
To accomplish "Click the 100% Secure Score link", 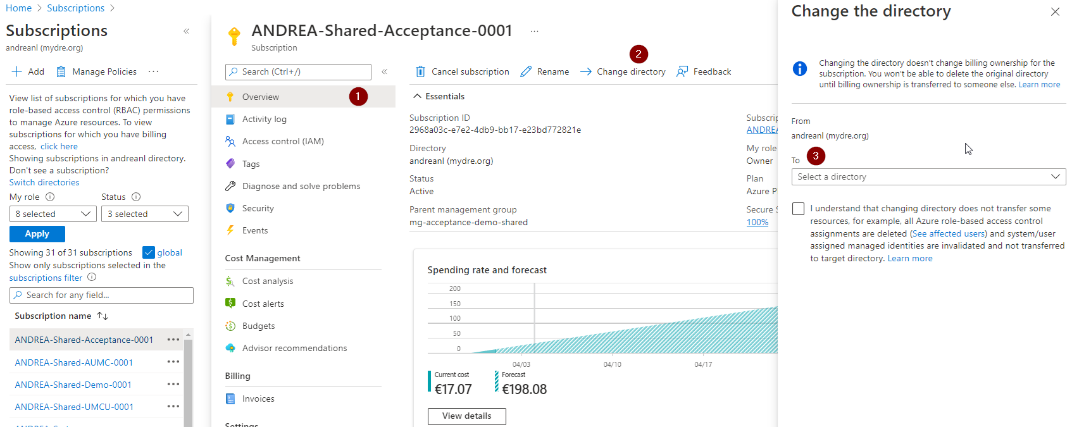I will [757, 222].
